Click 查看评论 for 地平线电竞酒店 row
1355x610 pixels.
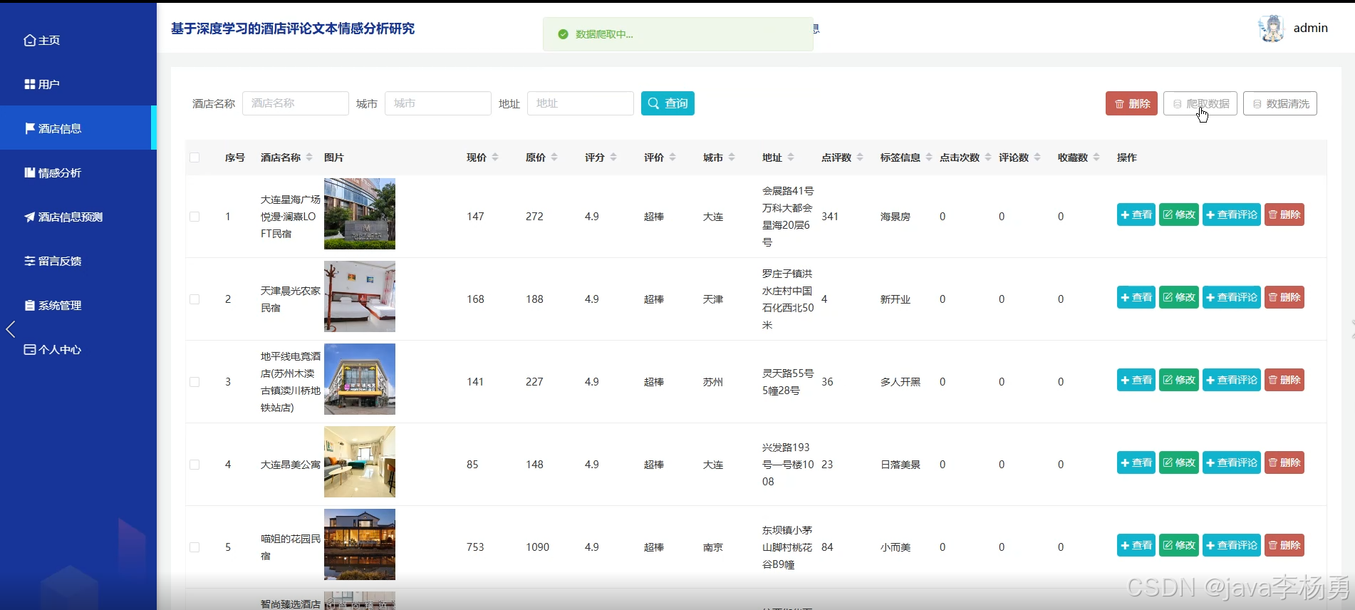pos(1232,380)
